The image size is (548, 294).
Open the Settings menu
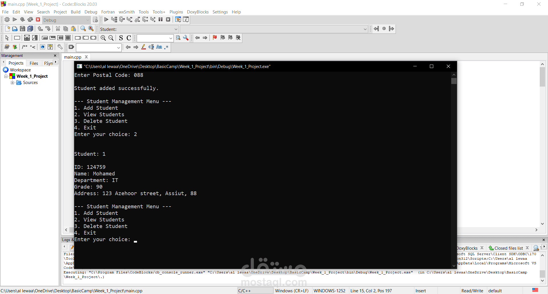(x=220, y=12)
